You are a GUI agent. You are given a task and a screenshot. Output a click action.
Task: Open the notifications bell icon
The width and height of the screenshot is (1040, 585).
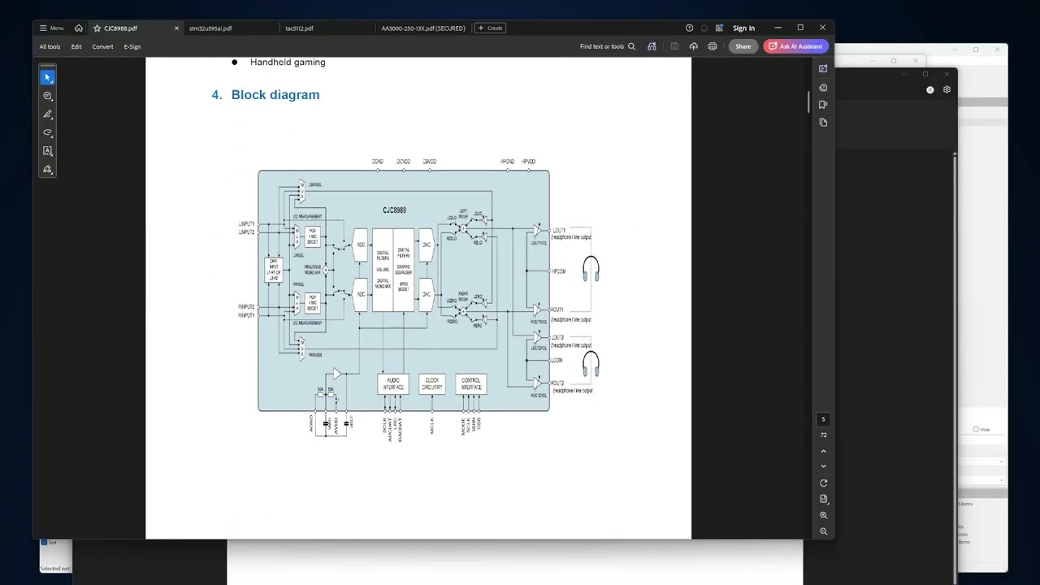click(x=704, y=28)
